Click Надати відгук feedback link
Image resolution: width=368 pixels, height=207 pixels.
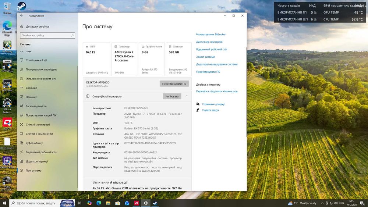(x=210, y=110)
